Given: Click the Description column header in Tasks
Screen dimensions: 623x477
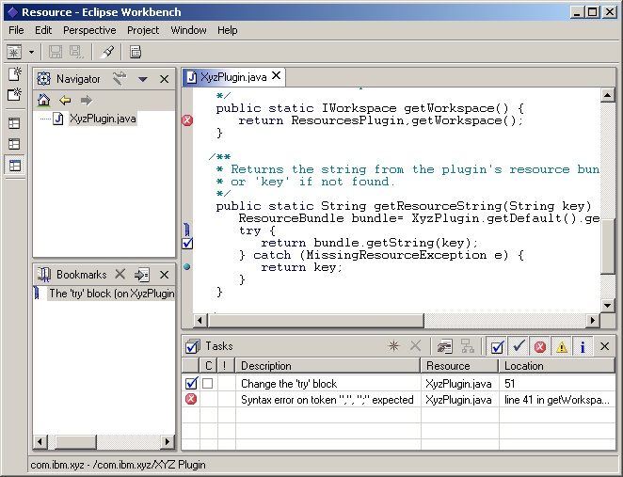Looking at the screenshot, I should pos(265,366).
